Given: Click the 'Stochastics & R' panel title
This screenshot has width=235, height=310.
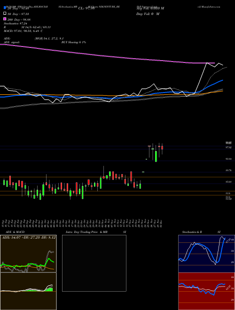Looking at the screenshot, I should (192, 232).
